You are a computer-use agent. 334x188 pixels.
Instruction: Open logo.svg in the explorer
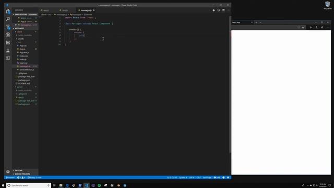(23, 63)
